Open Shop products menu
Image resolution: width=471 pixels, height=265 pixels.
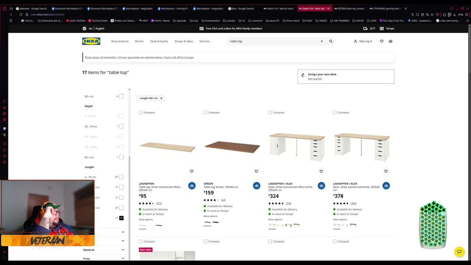pos(120,41)
